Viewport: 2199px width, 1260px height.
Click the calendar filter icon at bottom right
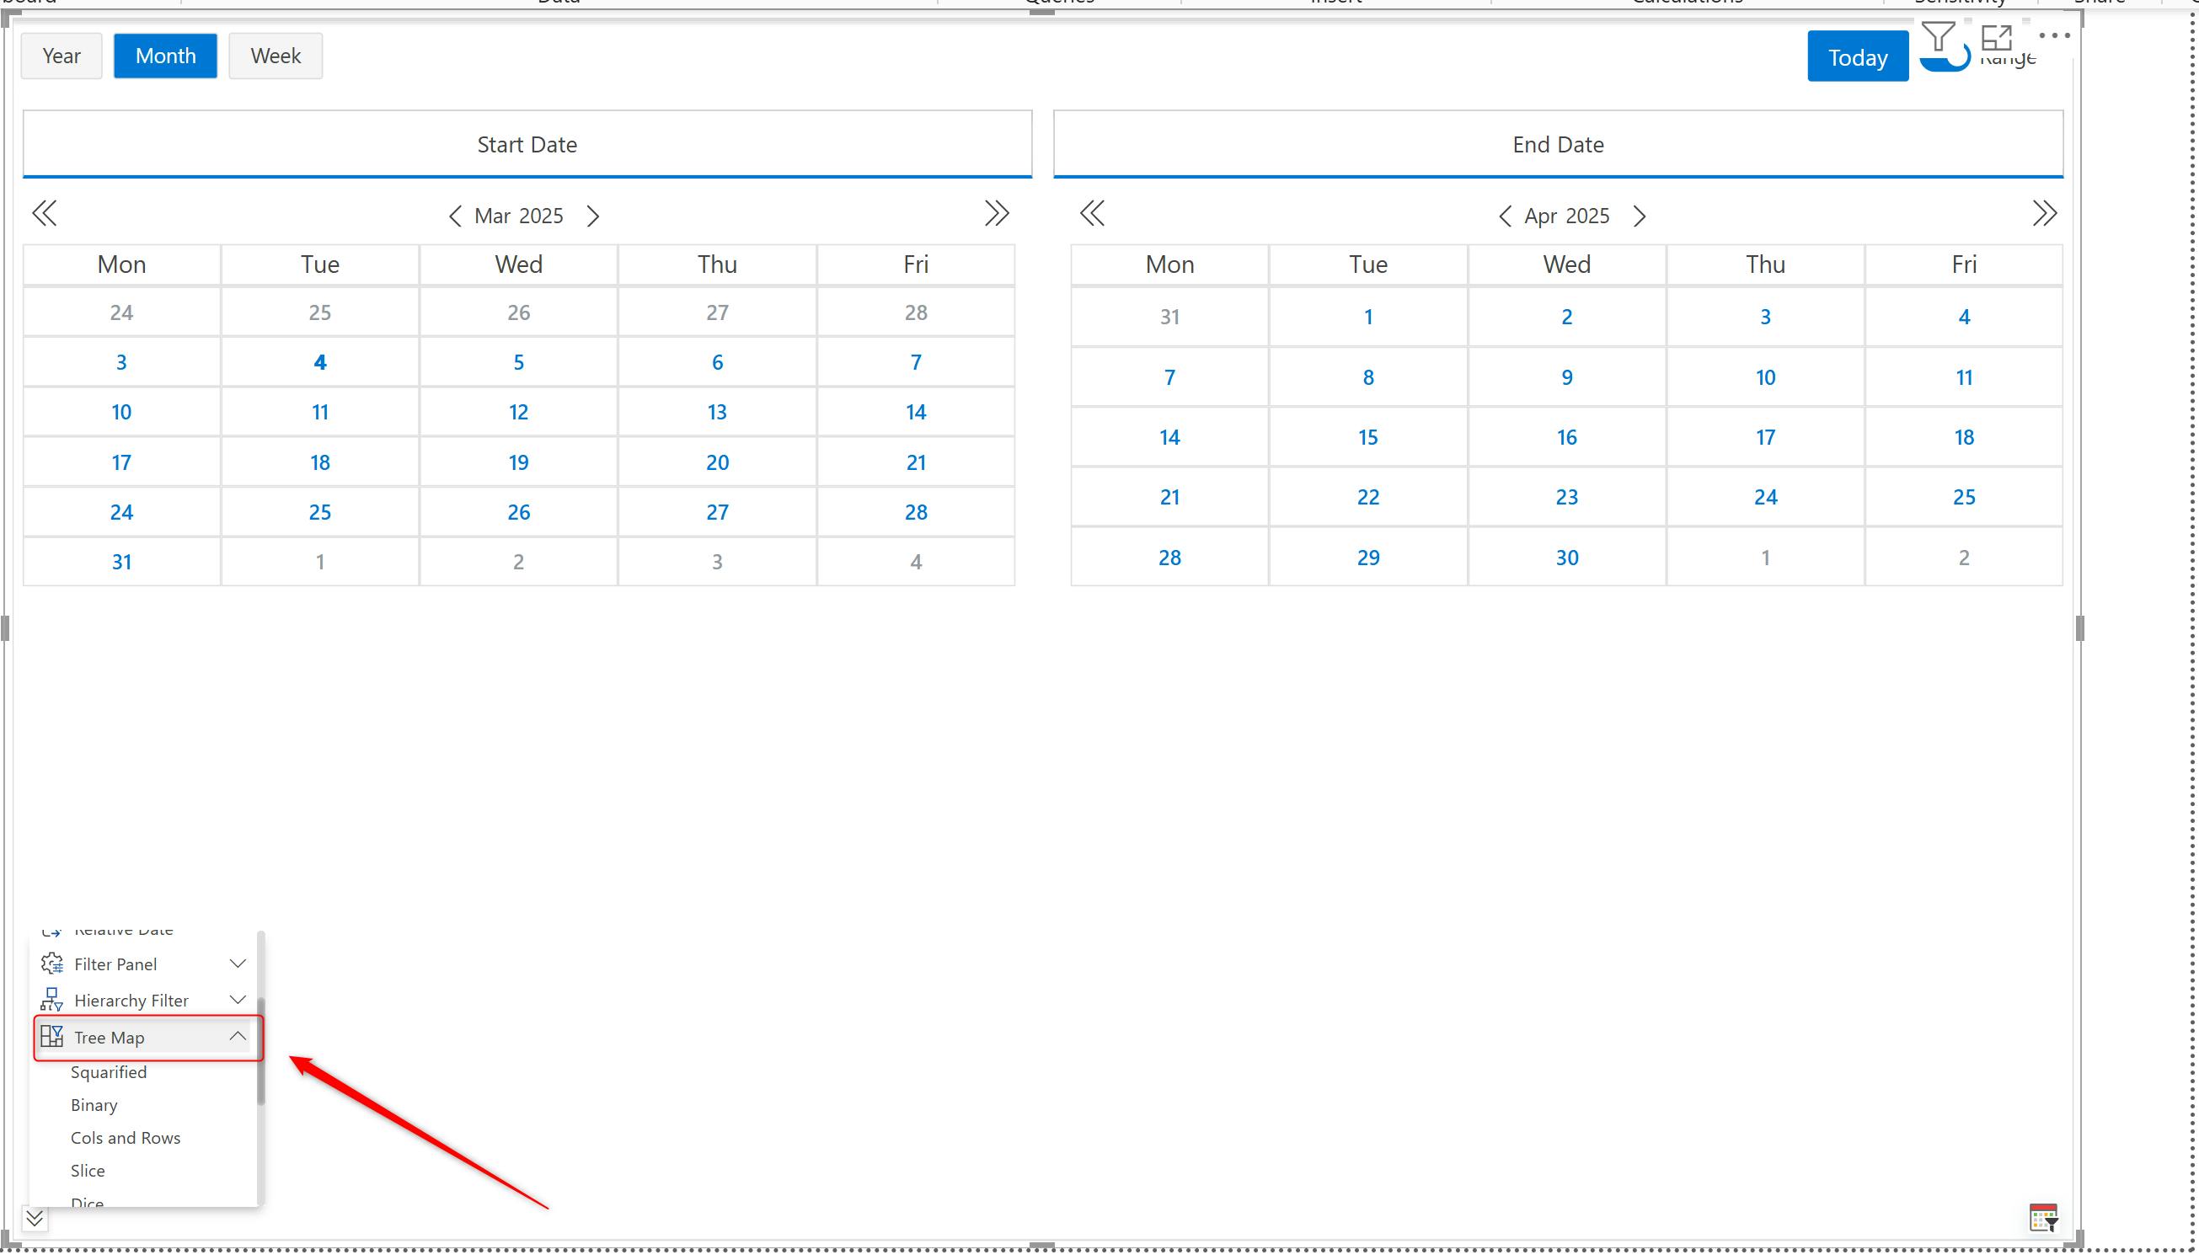point(2042,1217)
